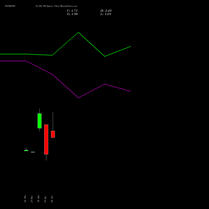Click the lowest point of the purple line
The height and width of the screenshot is (209, 209).
click(x=79, y=98)
